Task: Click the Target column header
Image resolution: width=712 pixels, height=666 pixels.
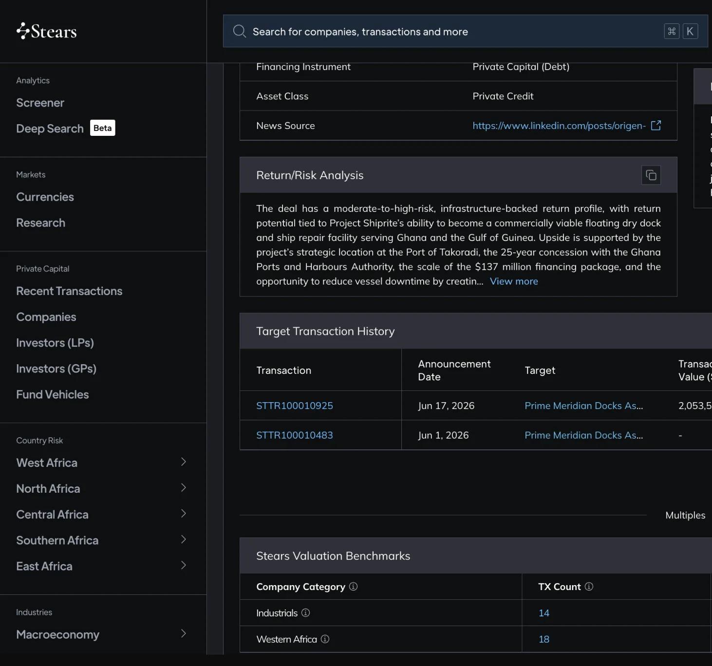Action: tap(540, 370)
